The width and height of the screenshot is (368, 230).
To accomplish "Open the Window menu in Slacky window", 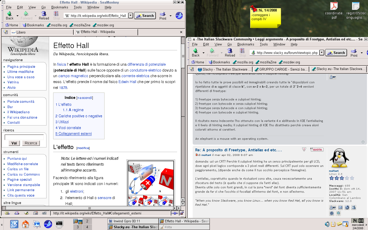I will tap(279, 44).
